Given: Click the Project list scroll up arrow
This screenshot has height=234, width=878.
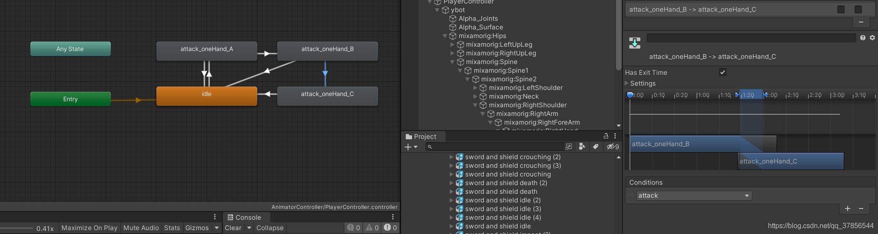Looking at the screenshot, I should point(619,157).
